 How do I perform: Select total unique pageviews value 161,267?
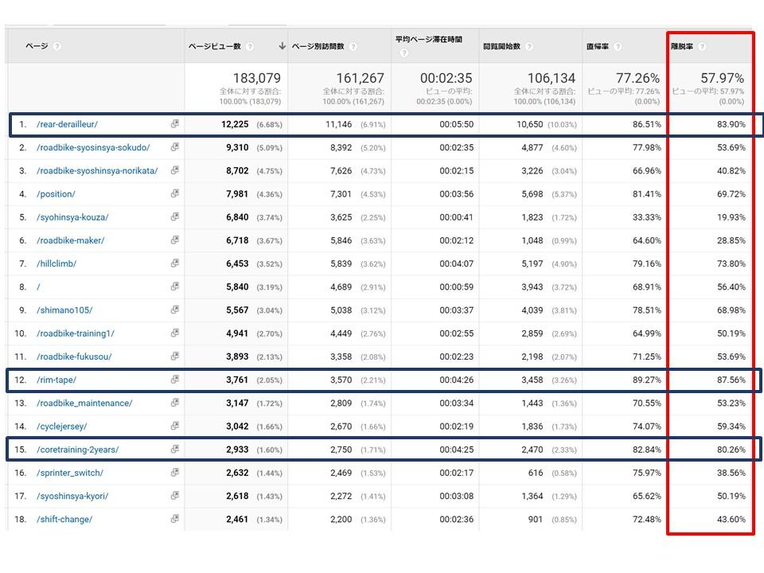point(360,78)
